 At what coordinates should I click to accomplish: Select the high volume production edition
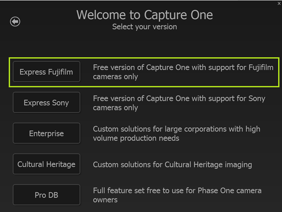(46, 133)
